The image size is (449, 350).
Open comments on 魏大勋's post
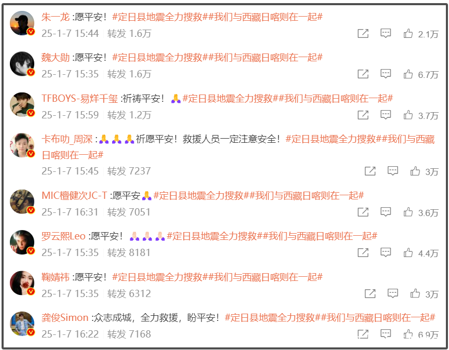point(386,74)
